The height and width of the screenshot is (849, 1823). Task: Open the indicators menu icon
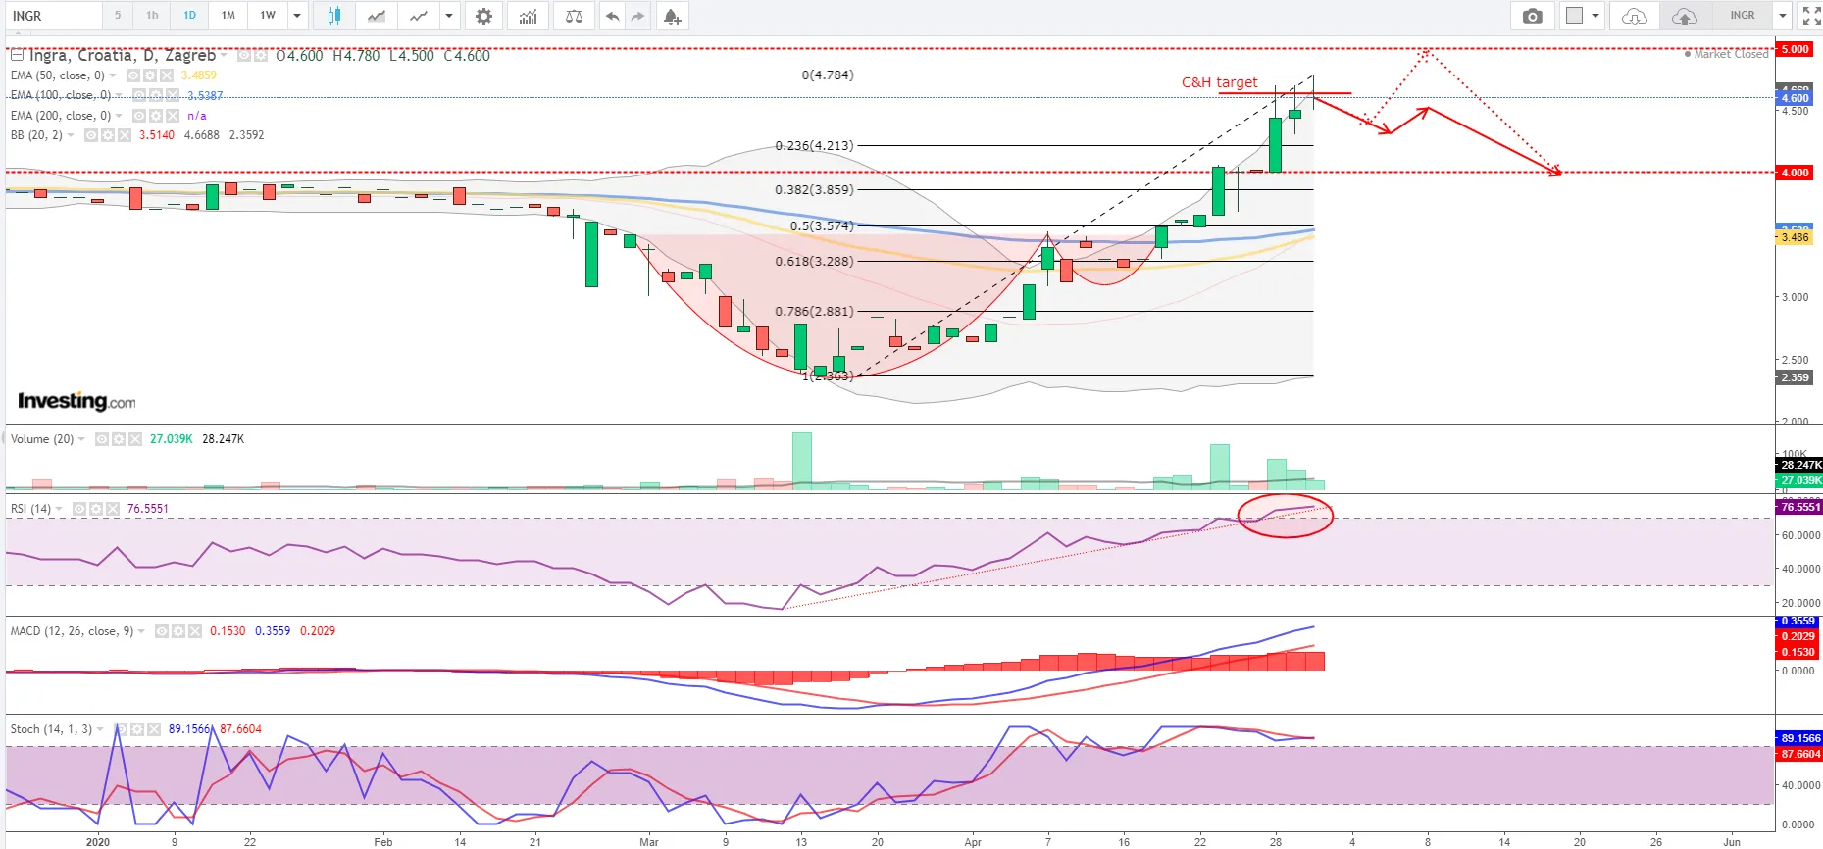(x=529, y=16)
